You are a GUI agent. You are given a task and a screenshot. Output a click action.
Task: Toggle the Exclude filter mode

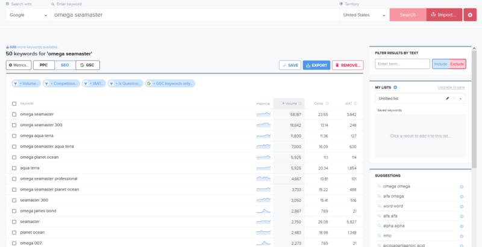457,64
